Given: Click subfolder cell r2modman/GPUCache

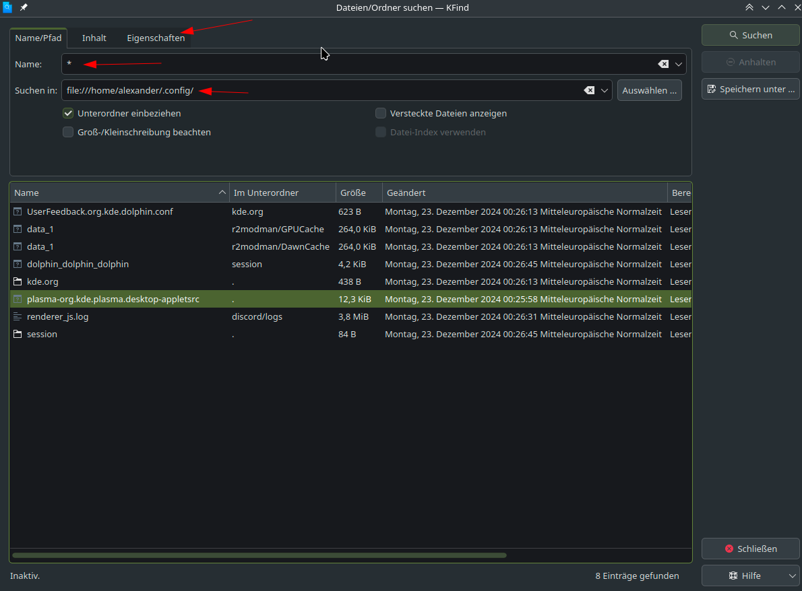Looking at the screenshot, I should click(x=278, y=229).
